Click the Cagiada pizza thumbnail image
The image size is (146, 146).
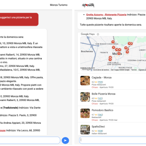point(85,81)
